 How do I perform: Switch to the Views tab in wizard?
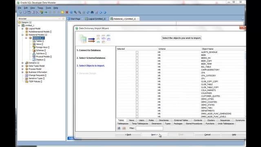tap(131, 120)
